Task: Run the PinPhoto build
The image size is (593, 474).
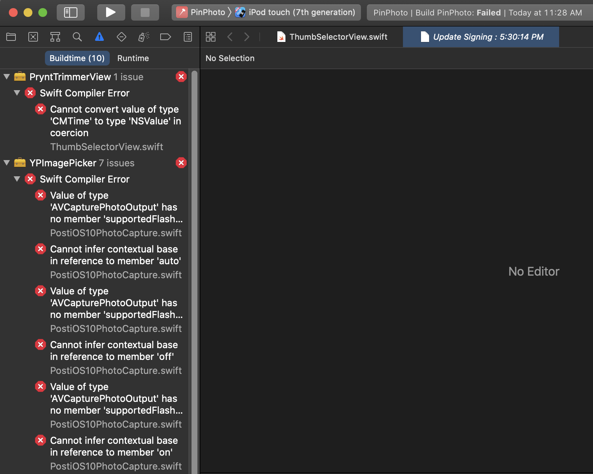Action: (111, 13)
